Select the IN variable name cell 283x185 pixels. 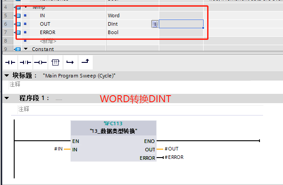[68, 15]
